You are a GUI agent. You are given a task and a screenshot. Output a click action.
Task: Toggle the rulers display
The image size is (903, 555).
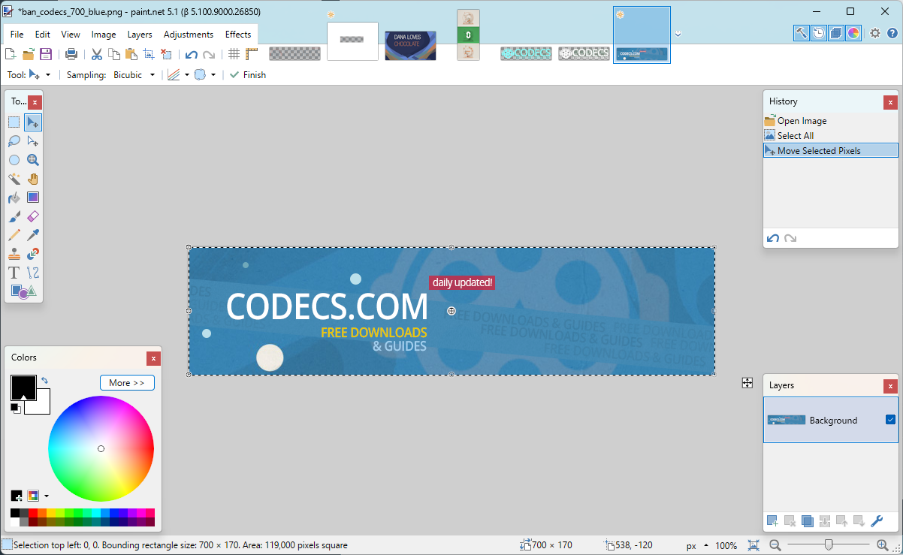[x=252, y=54]
